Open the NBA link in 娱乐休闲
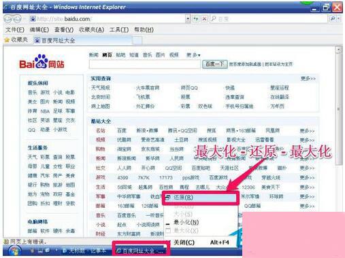The image size is (345, 258). point(45,111)
